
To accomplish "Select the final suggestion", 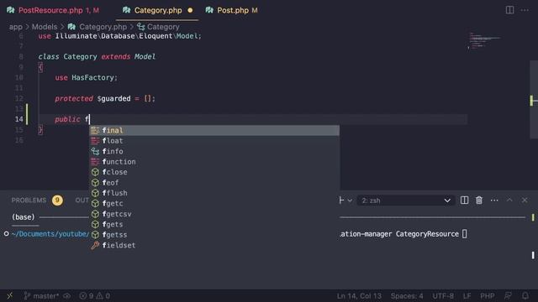I will (x=214, y=131).
